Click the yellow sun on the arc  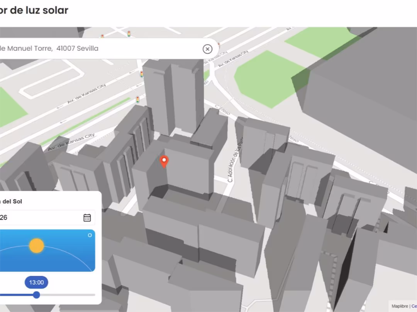coord(37,246)
